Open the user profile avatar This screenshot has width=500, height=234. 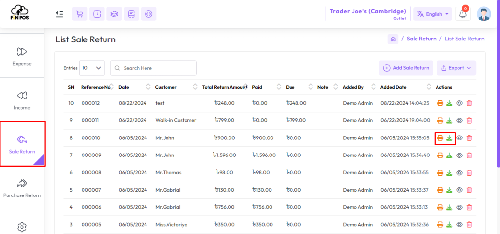[x=484, y=14]
